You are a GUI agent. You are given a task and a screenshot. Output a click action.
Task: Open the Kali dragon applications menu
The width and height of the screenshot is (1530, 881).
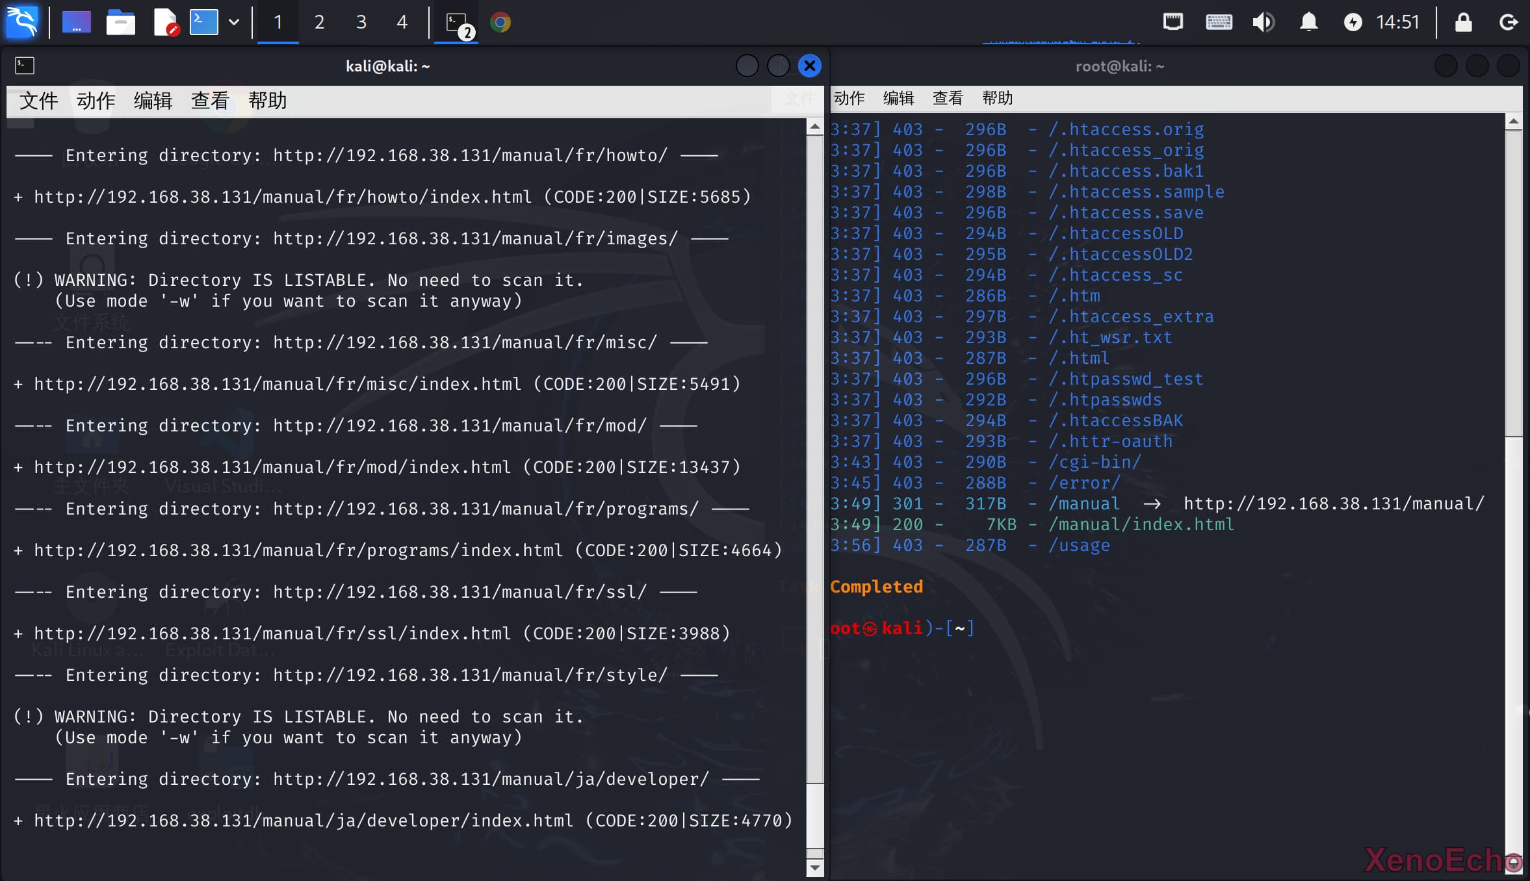click(22, 22)
